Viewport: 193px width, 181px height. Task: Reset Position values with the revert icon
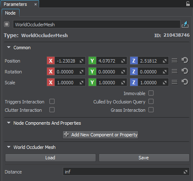185,60
